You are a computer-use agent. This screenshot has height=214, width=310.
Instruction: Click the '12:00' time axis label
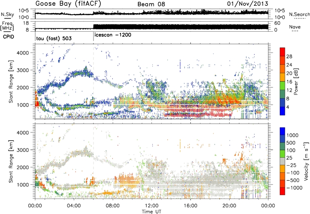click(x=152, y=206)
